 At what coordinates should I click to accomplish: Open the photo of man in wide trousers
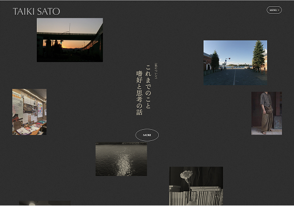pos(267,113)
